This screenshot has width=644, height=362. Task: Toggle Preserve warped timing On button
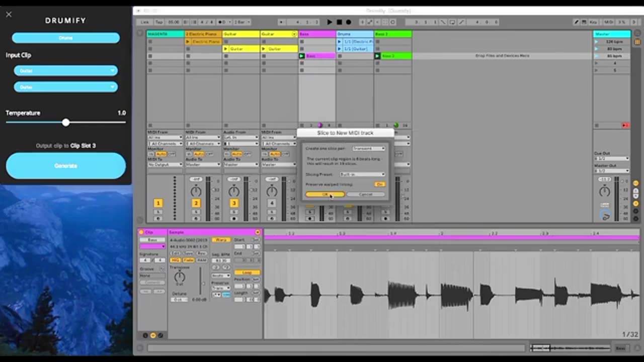(380, 185)
